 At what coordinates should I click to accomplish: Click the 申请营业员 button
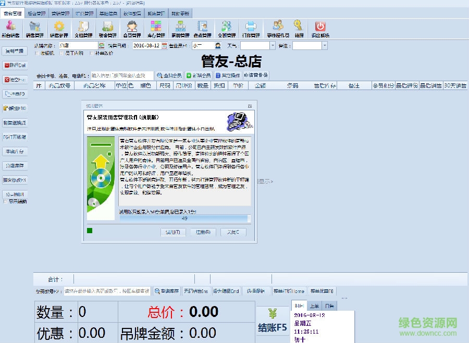click(256, 75)
